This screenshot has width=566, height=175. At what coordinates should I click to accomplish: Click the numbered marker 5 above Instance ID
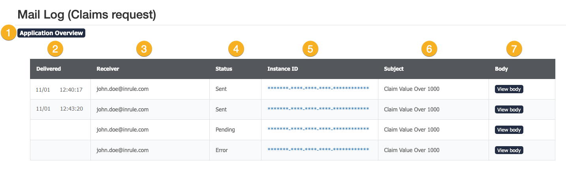310,49
